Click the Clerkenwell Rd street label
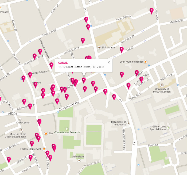Screen dimensions: 187x175 [x=69, y=106]
